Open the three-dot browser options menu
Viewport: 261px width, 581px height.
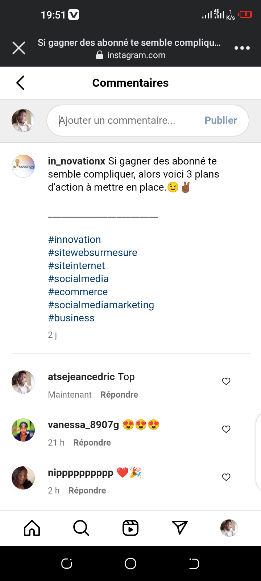point(242,48)
